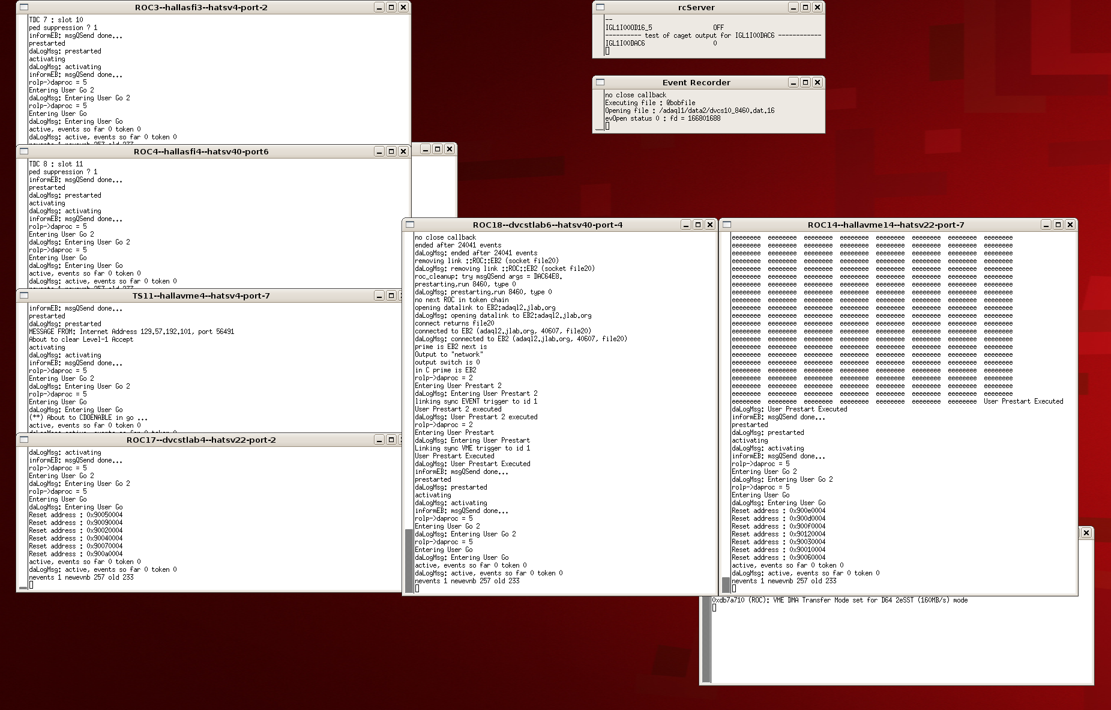Maximize the ROC17--dvcstlab4 window
This screenshot has width=1111, height=710.
click(x=391, y=440)
